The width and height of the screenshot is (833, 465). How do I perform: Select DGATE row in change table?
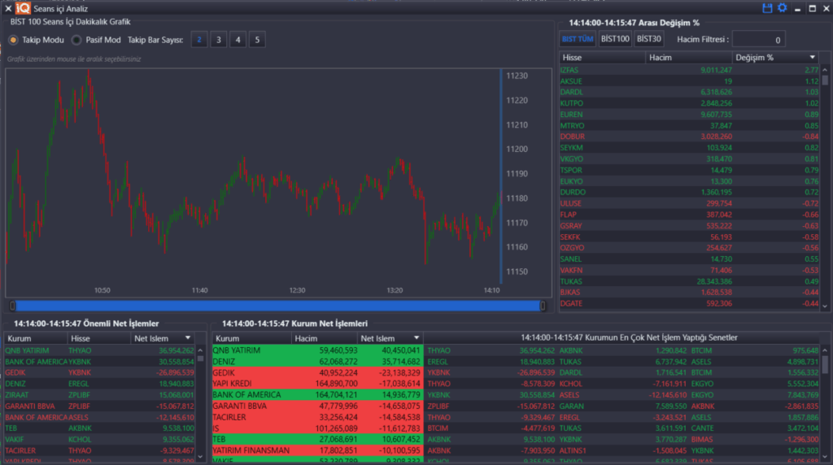(690, 303)
